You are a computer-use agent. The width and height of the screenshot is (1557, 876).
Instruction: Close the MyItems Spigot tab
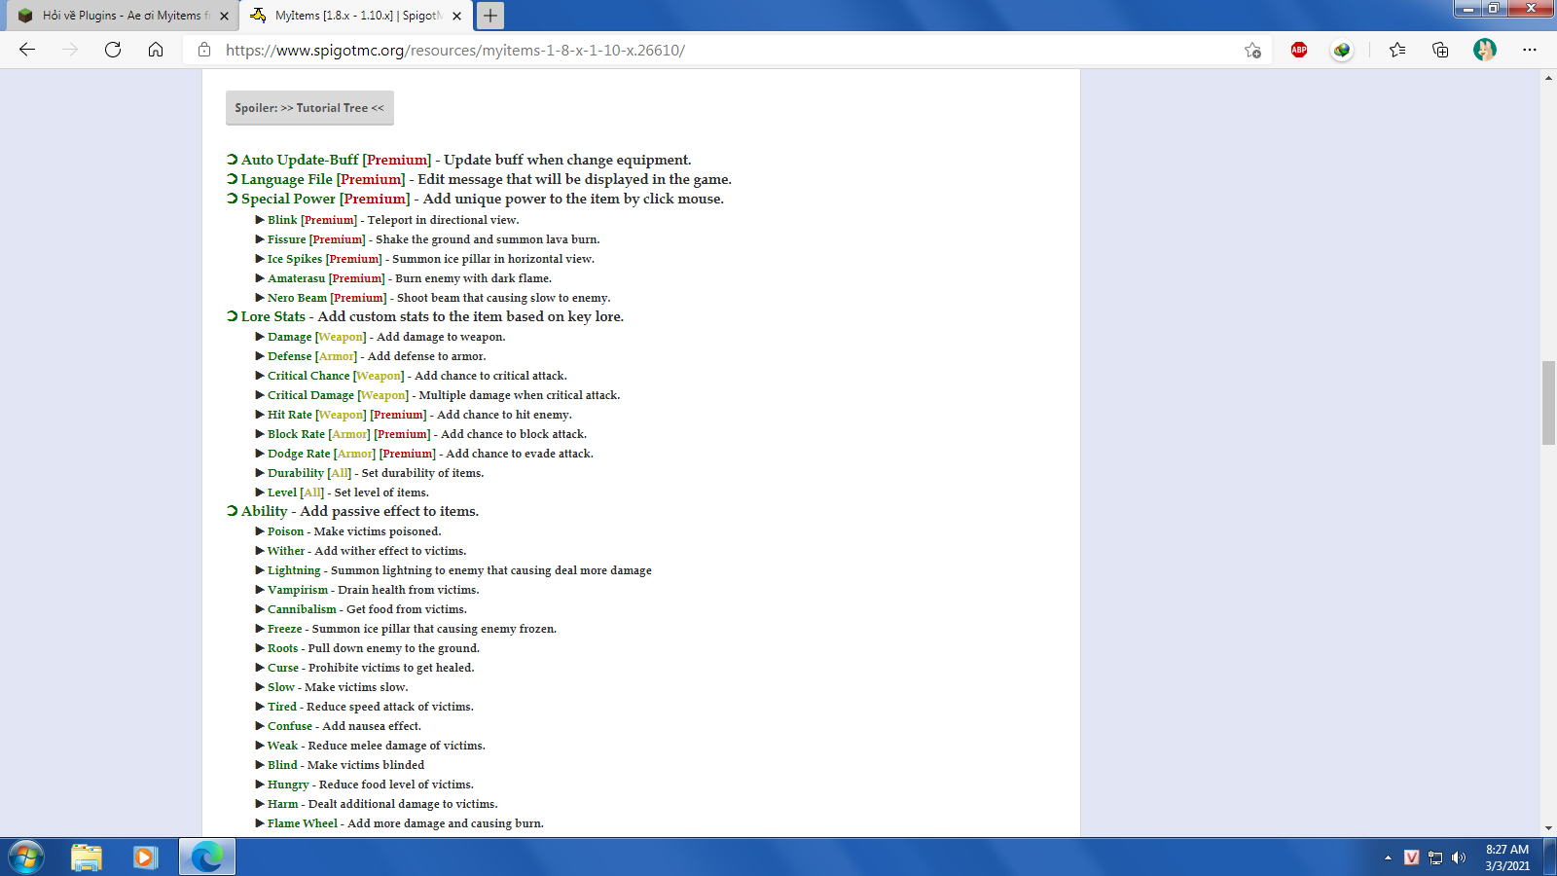[x=457, y=16]
